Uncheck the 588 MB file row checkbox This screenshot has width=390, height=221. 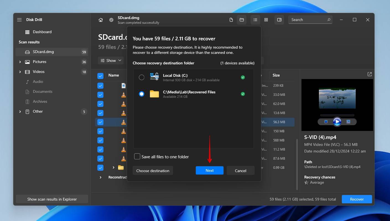click(100, 140)
